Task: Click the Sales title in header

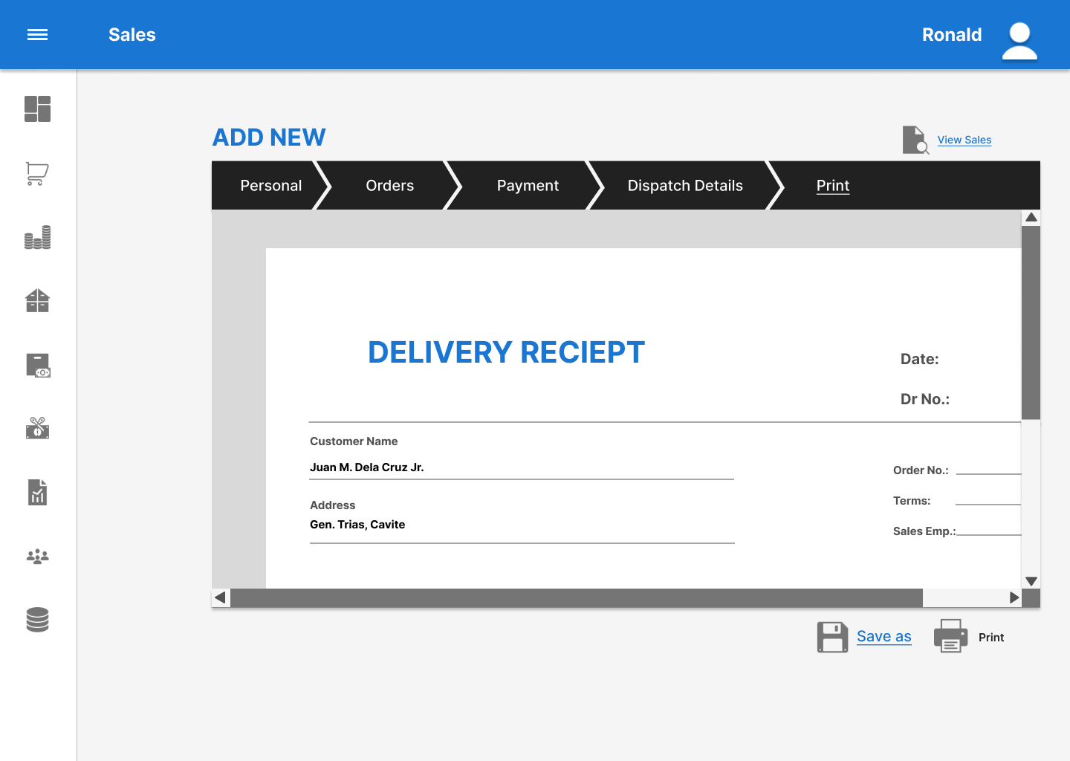Action: tap(132, 35)
